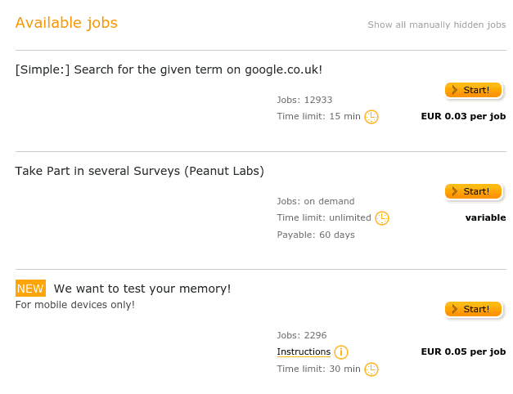The width and height of the screenshot is (513, 394).
Task: Click clock icon next to 30 min time limit
Action: click(371, 369)
